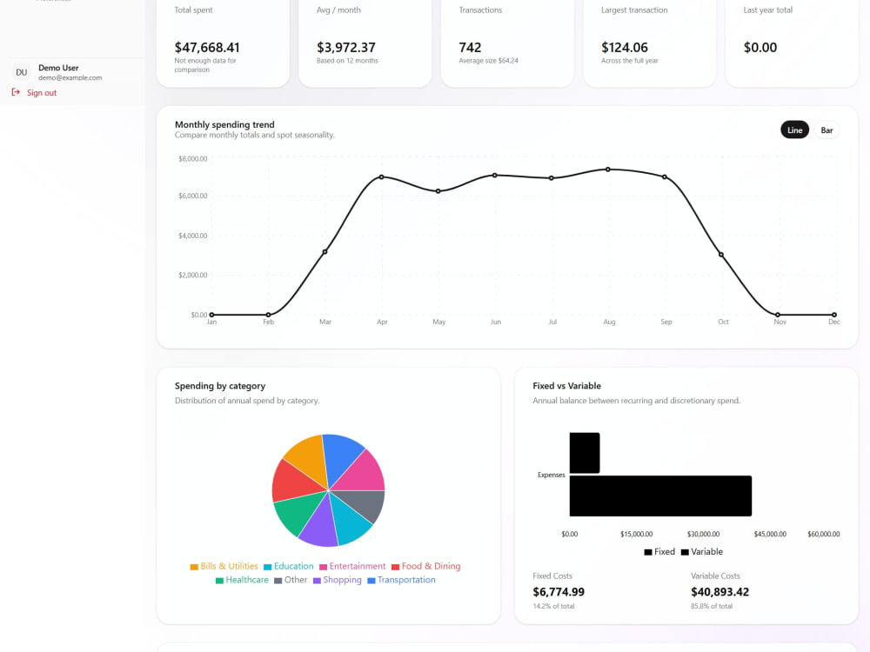Click the 742 transactions count
This screenshot has height=652, width=870.
[470, 48]
